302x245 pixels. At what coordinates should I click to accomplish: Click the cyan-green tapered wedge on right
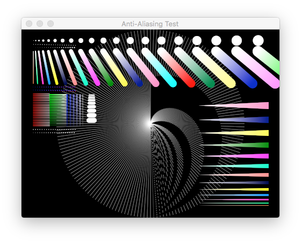[235, 166]
